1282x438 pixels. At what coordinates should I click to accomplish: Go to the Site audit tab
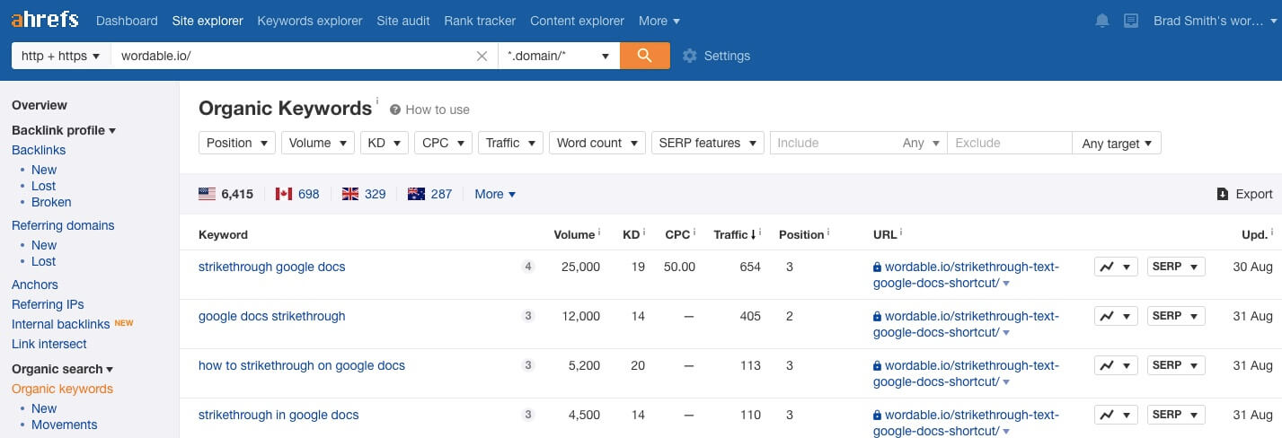click(403, 21)
